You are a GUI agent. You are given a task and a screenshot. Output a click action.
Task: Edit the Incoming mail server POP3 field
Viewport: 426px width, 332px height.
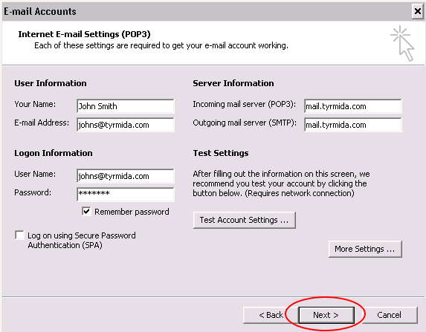tap(352, 106)
